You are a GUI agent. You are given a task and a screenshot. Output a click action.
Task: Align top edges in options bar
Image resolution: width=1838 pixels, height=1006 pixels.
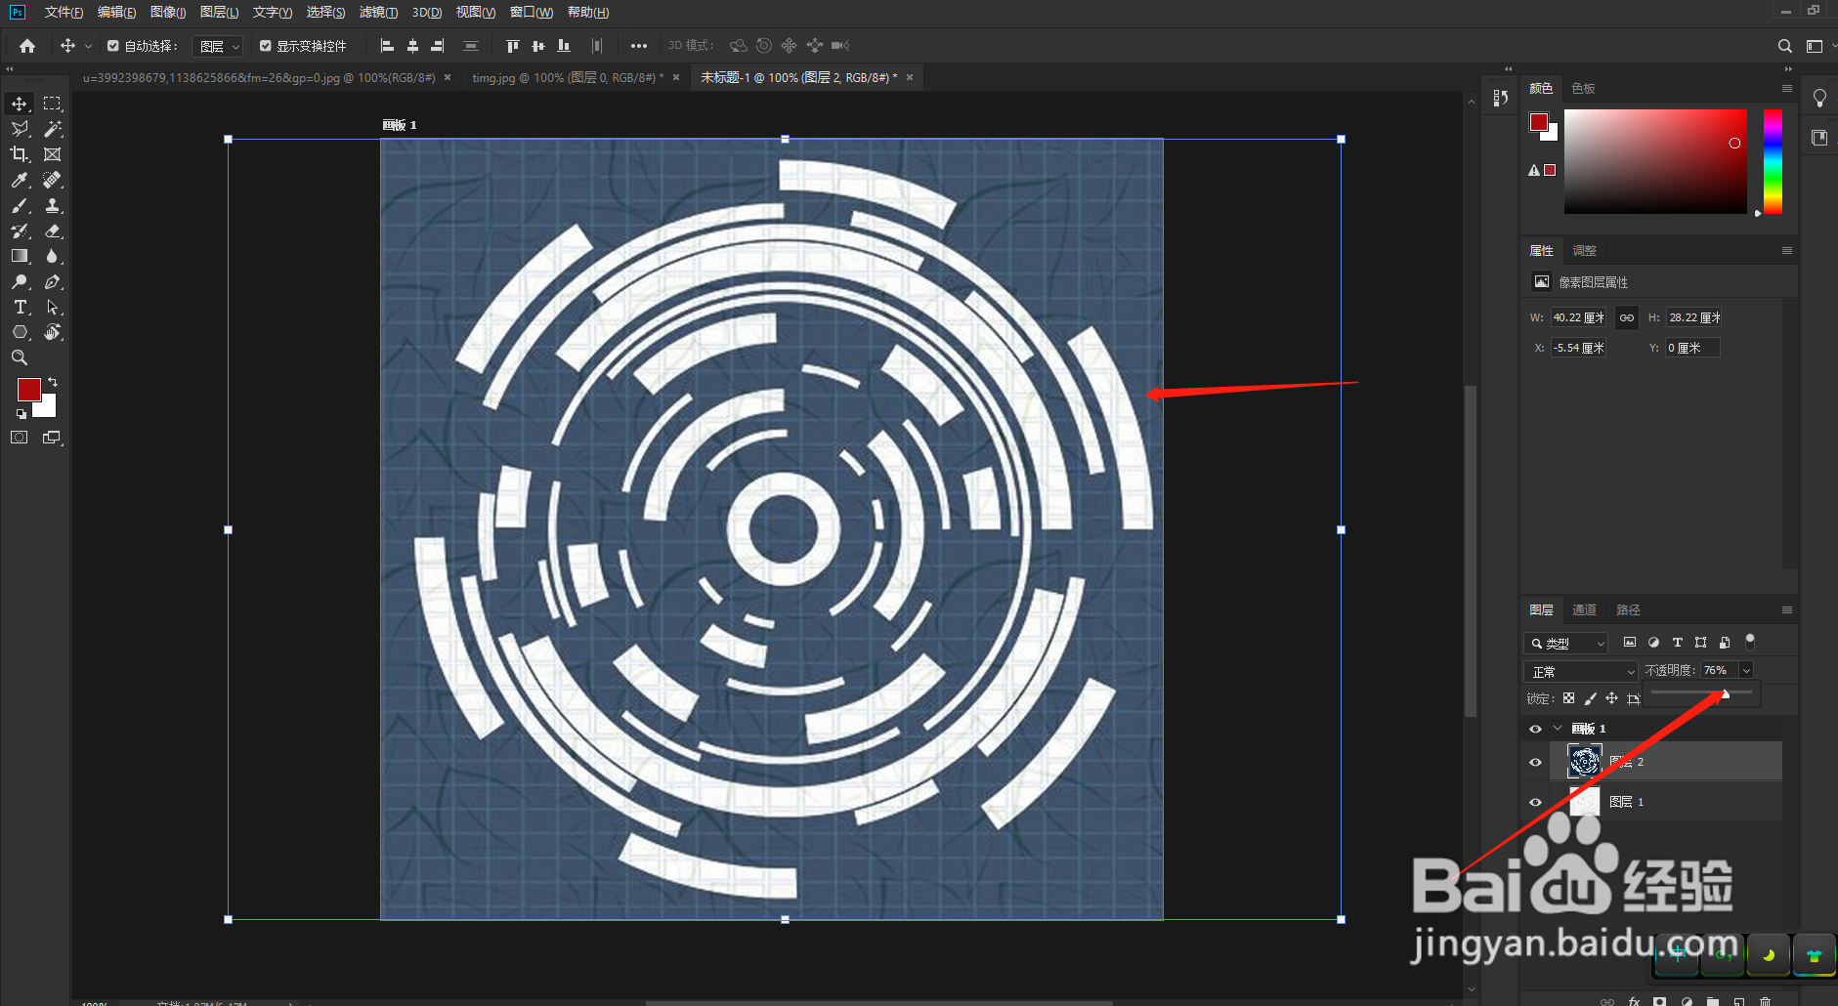click(x=513, y=46)
